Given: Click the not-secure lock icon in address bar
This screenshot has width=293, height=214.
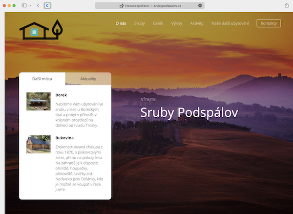Looking at the screenshot, I should click(x=122, y=6).
